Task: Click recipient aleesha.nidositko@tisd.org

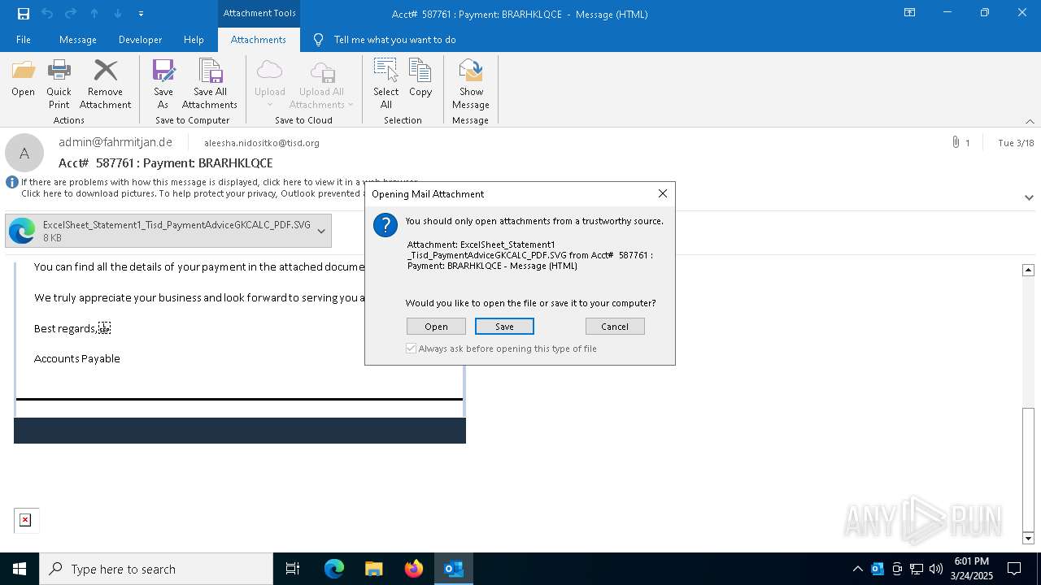Action: coord(262,143)
